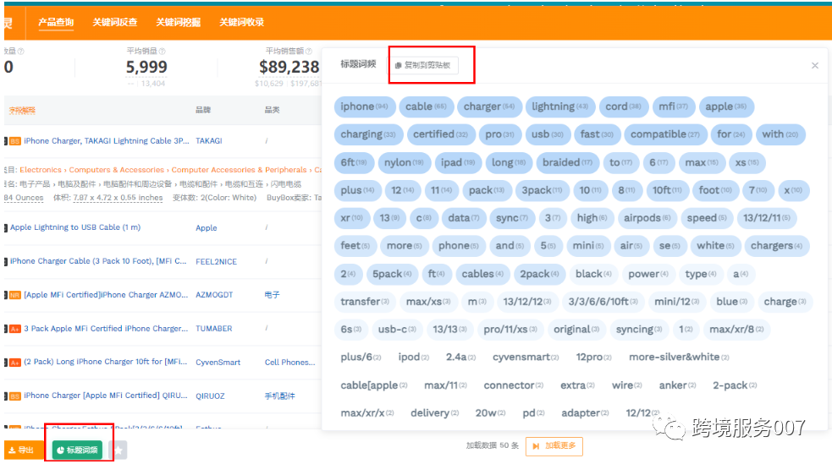Click the 手机配件 category cell
The height and width of the screenshot is (464, 832).
pyautogui.click(x=279, y=396)
